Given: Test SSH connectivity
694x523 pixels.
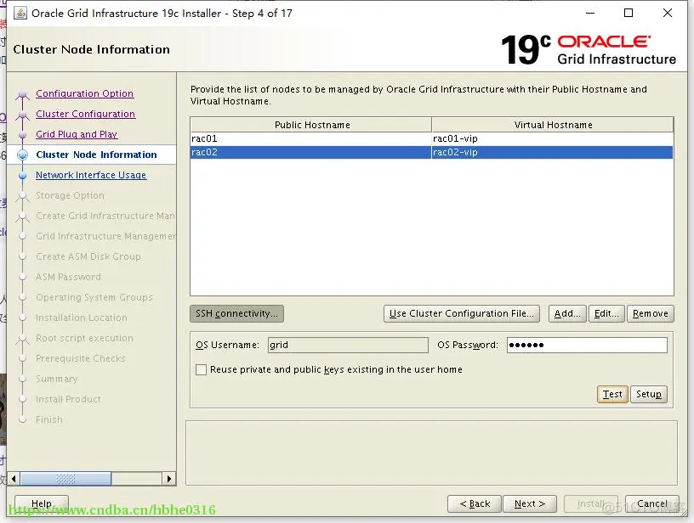Looking at the screenshot, I should tap(612, 394).
